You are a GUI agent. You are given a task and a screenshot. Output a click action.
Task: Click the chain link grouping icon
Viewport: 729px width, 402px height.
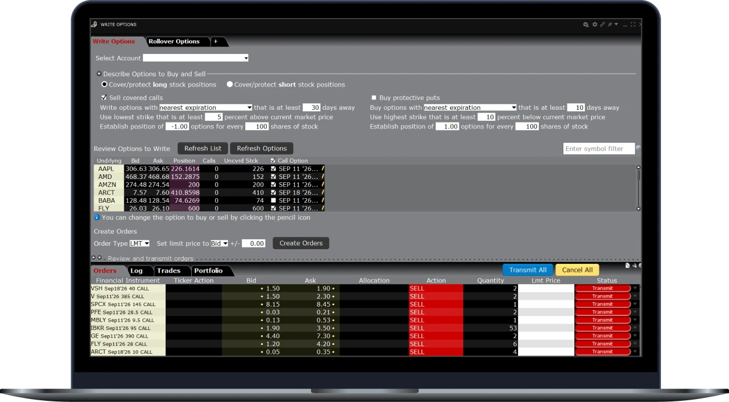coord(602,24)
